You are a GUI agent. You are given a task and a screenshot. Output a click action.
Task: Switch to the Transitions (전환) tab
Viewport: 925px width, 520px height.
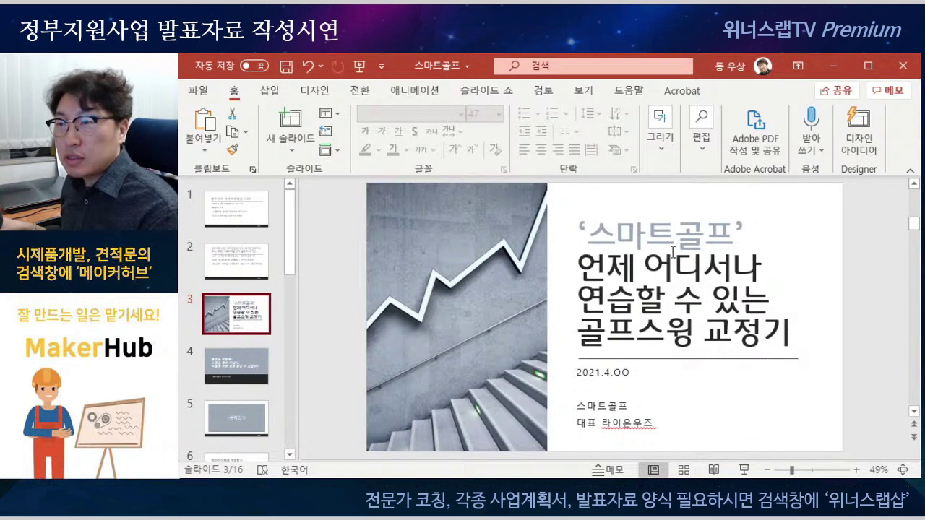[359, 91]
